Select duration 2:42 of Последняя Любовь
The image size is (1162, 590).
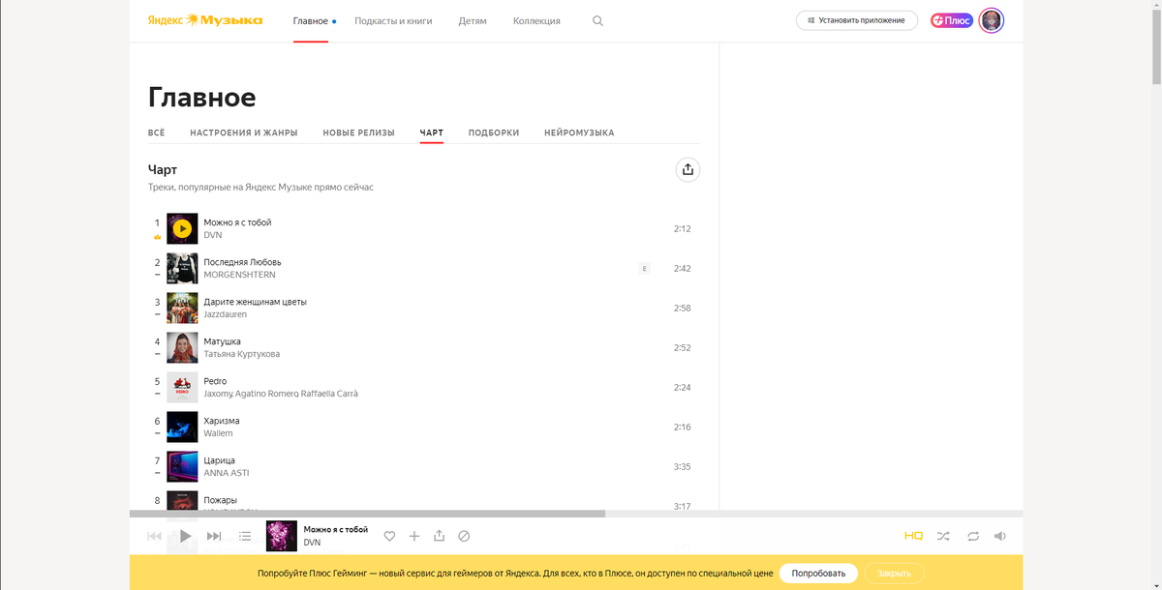click(682, 269)
